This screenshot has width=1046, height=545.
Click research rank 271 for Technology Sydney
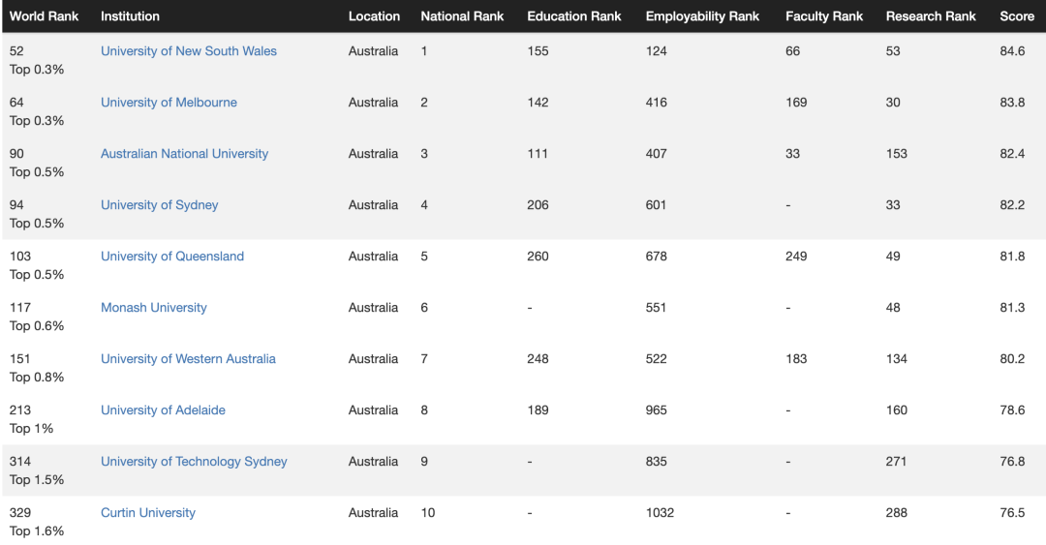(x=896, y=462)
